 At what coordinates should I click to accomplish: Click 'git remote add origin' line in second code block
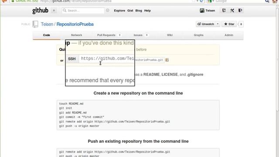click(x=114, y=152)
